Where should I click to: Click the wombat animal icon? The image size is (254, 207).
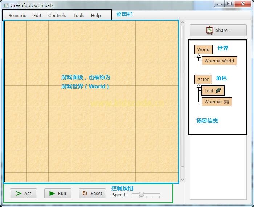tap(226, 102)
